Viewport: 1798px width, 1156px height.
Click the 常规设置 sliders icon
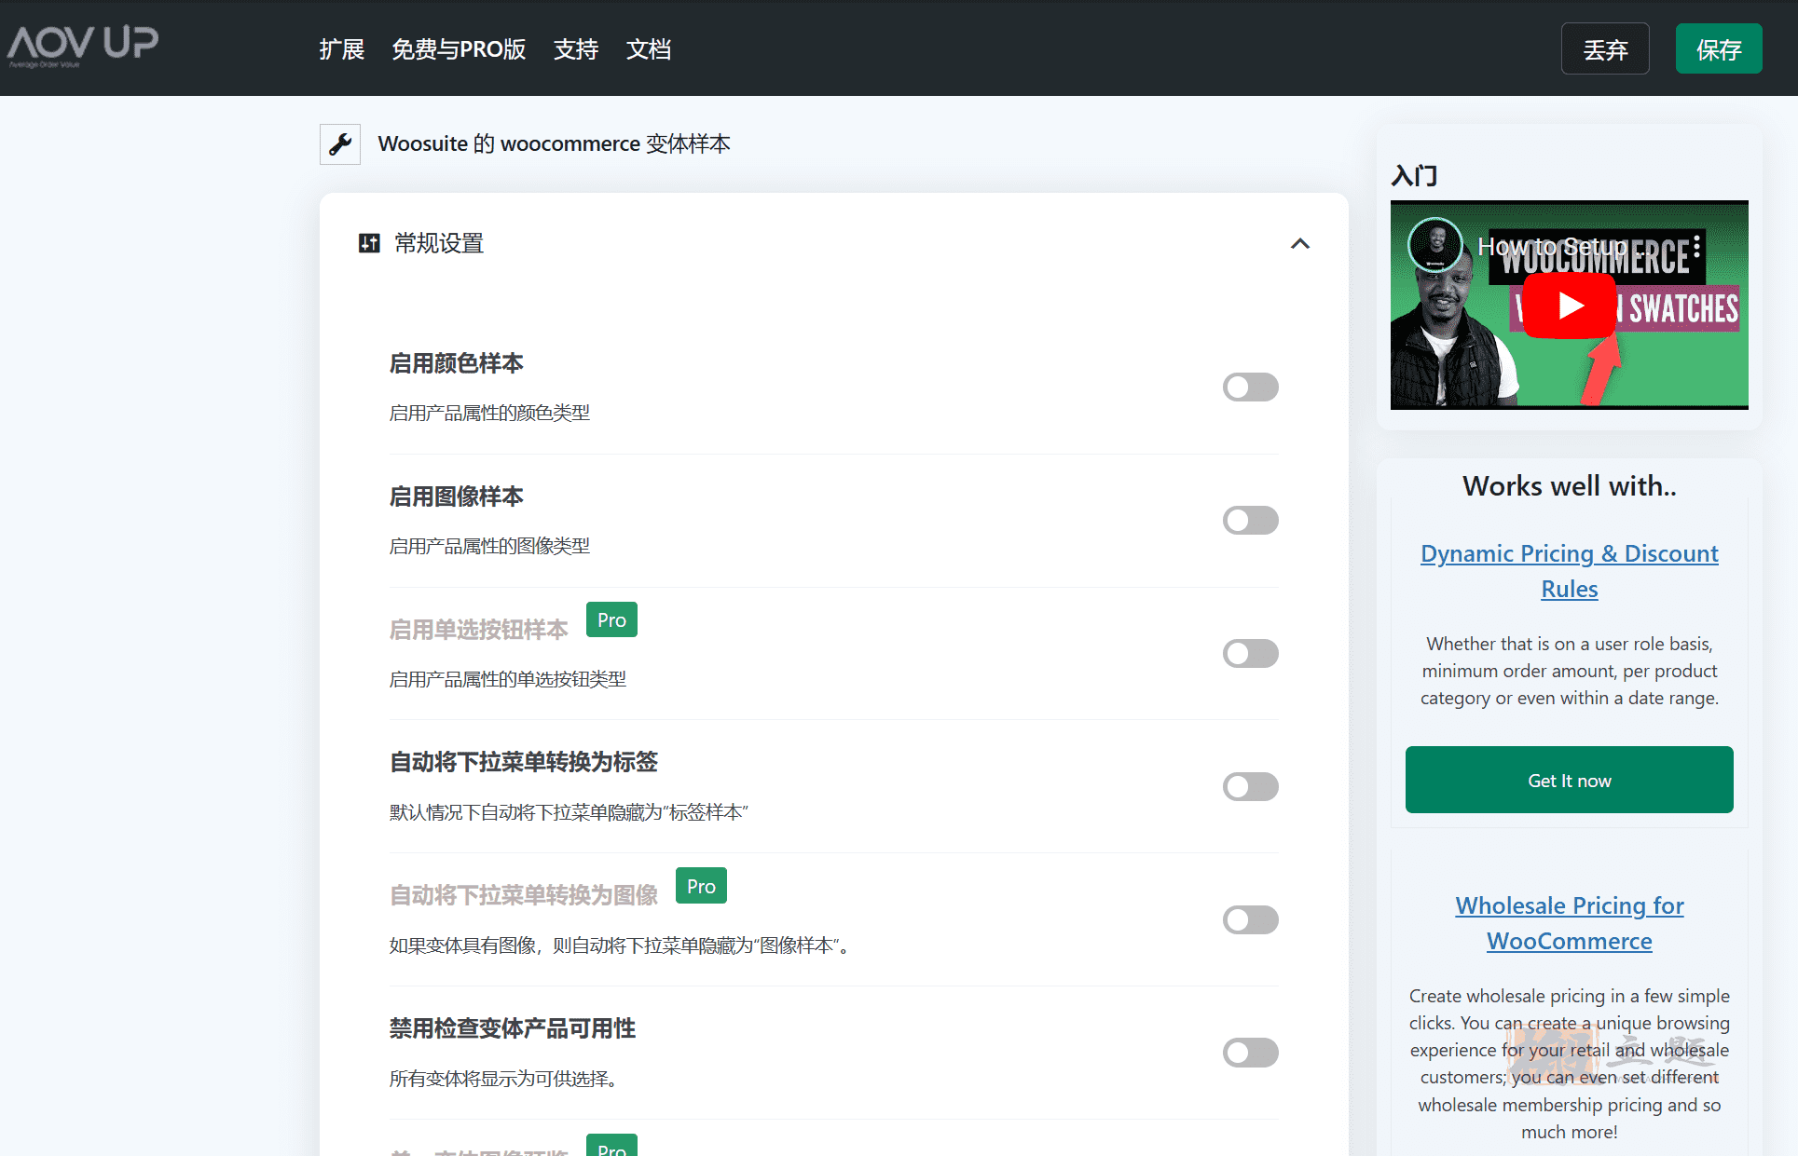[x=369, y=243]
